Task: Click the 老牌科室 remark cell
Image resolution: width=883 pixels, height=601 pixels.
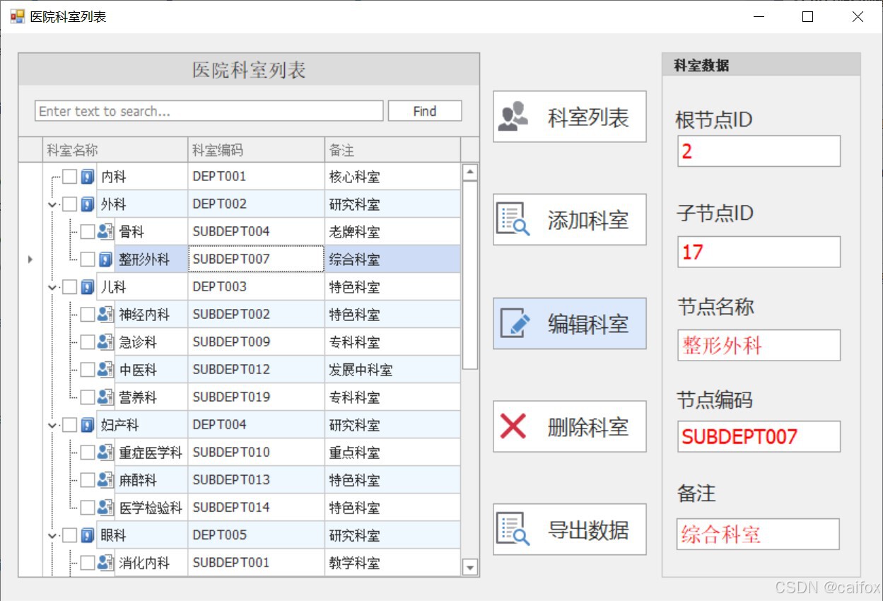Action: click(393, 232)
